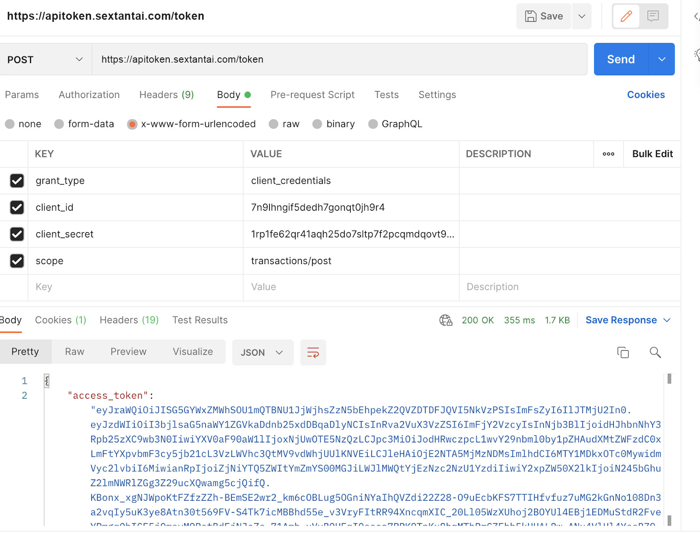This screenshot has height=534, width=700.
Task: Click the Cookies link
Action: pos(646,95)
